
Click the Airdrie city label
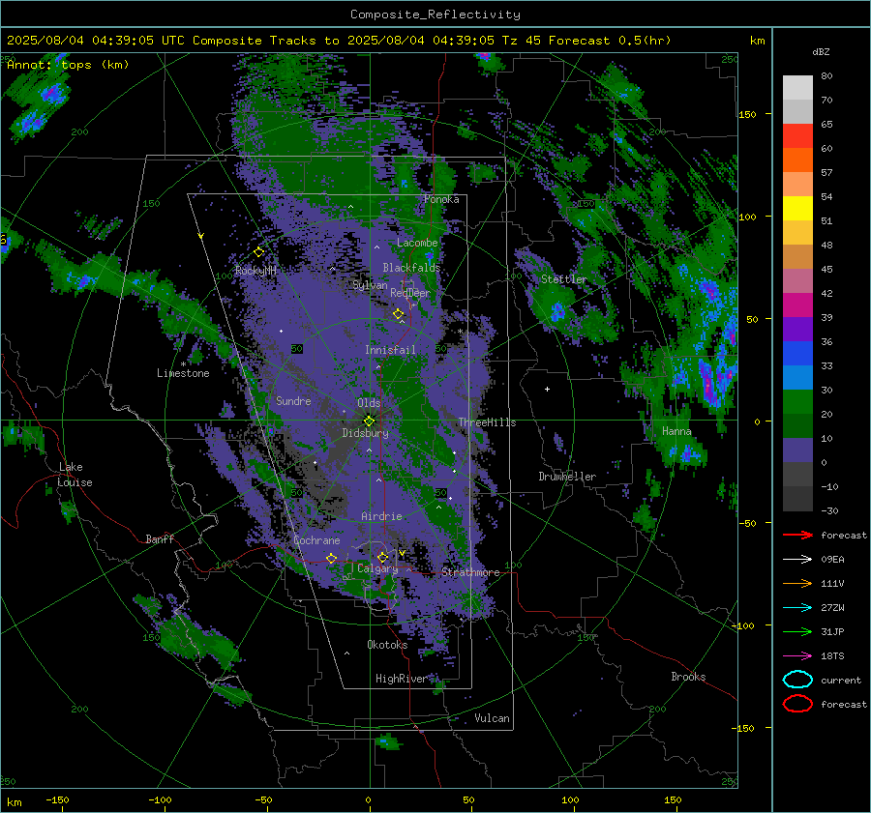coord(381,516)
